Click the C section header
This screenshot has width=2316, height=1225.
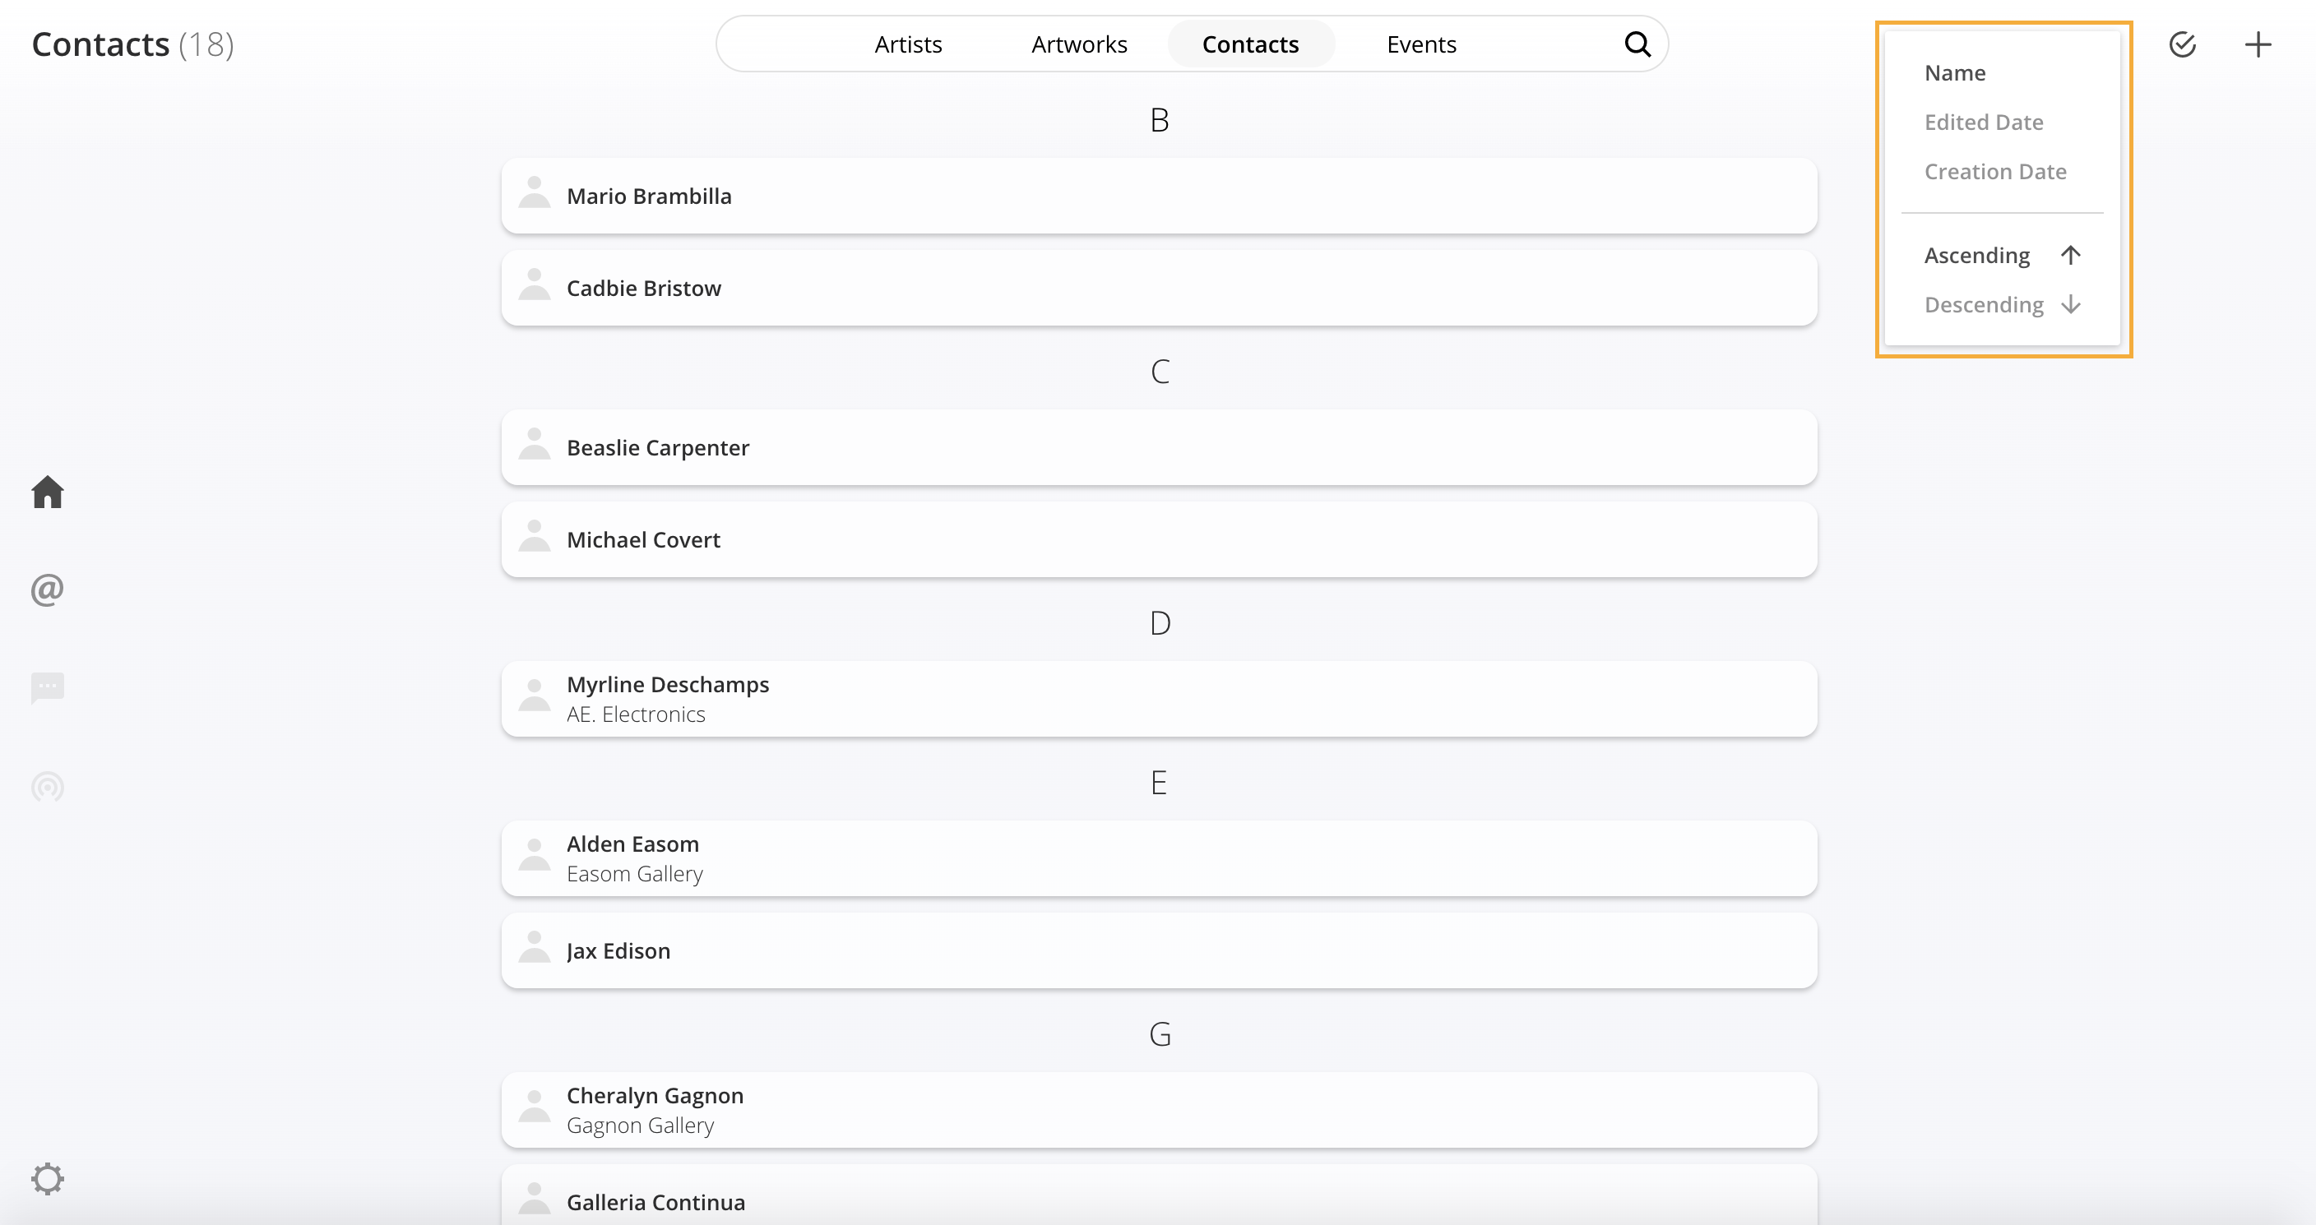click(1160, 371)
